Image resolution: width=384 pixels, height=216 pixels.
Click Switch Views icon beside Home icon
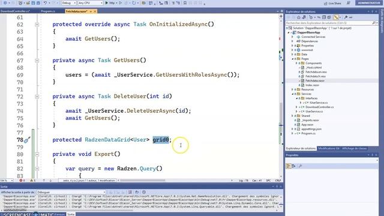tap(304, 17)
